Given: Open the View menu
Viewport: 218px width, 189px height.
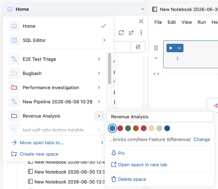Looking at the screenshot, I should tap(187, 22).
